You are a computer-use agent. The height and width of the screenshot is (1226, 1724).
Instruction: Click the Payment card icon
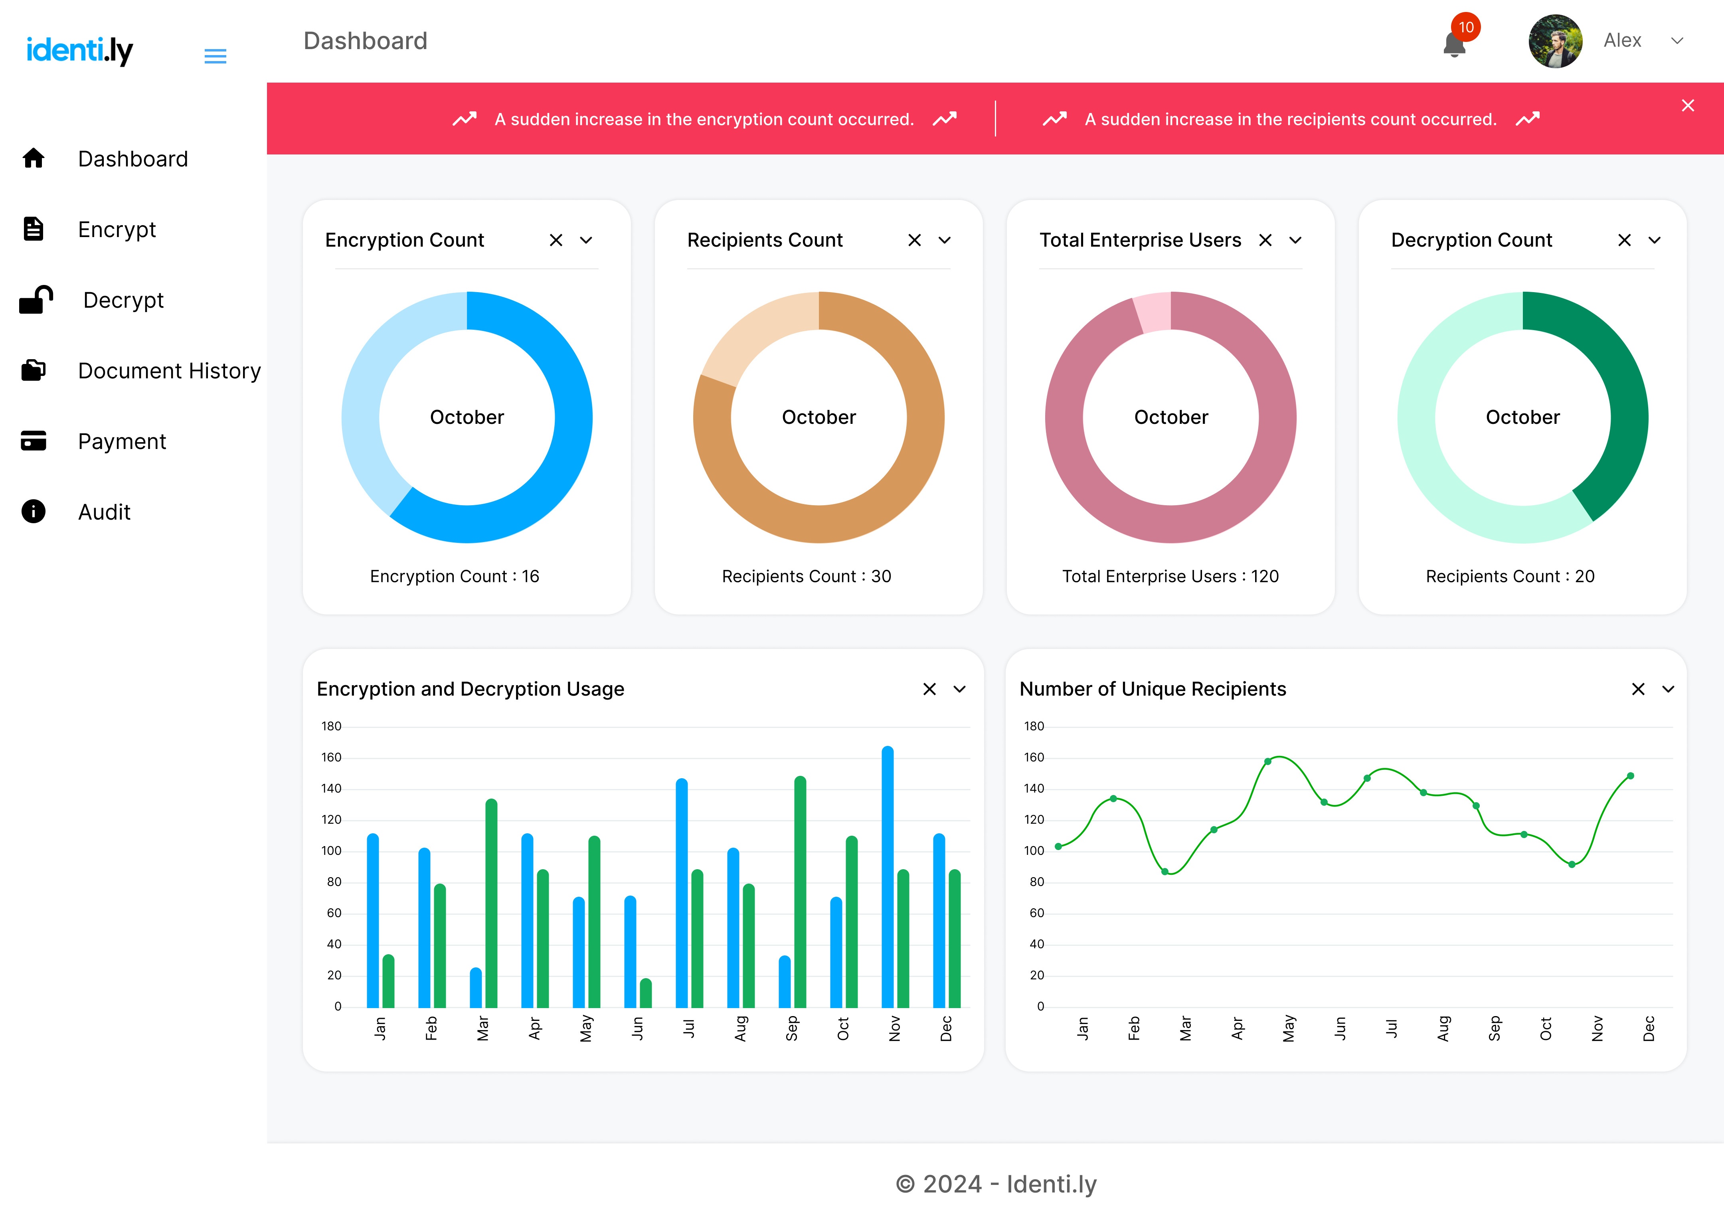(x=33, y=441)
